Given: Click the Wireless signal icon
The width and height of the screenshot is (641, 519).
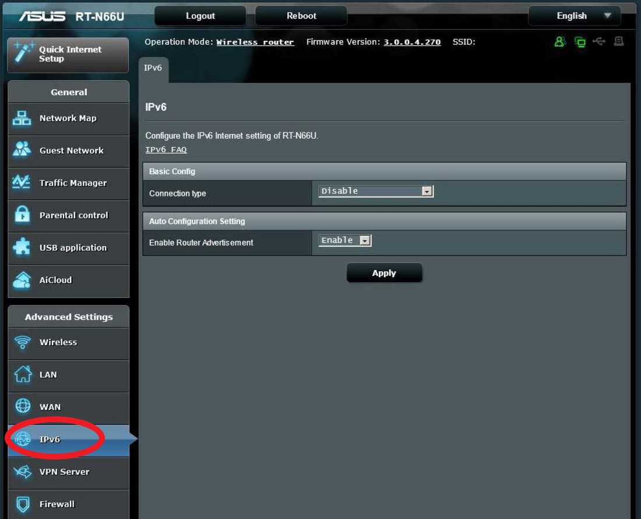Looking at the screenshot, I should [23, 342].
